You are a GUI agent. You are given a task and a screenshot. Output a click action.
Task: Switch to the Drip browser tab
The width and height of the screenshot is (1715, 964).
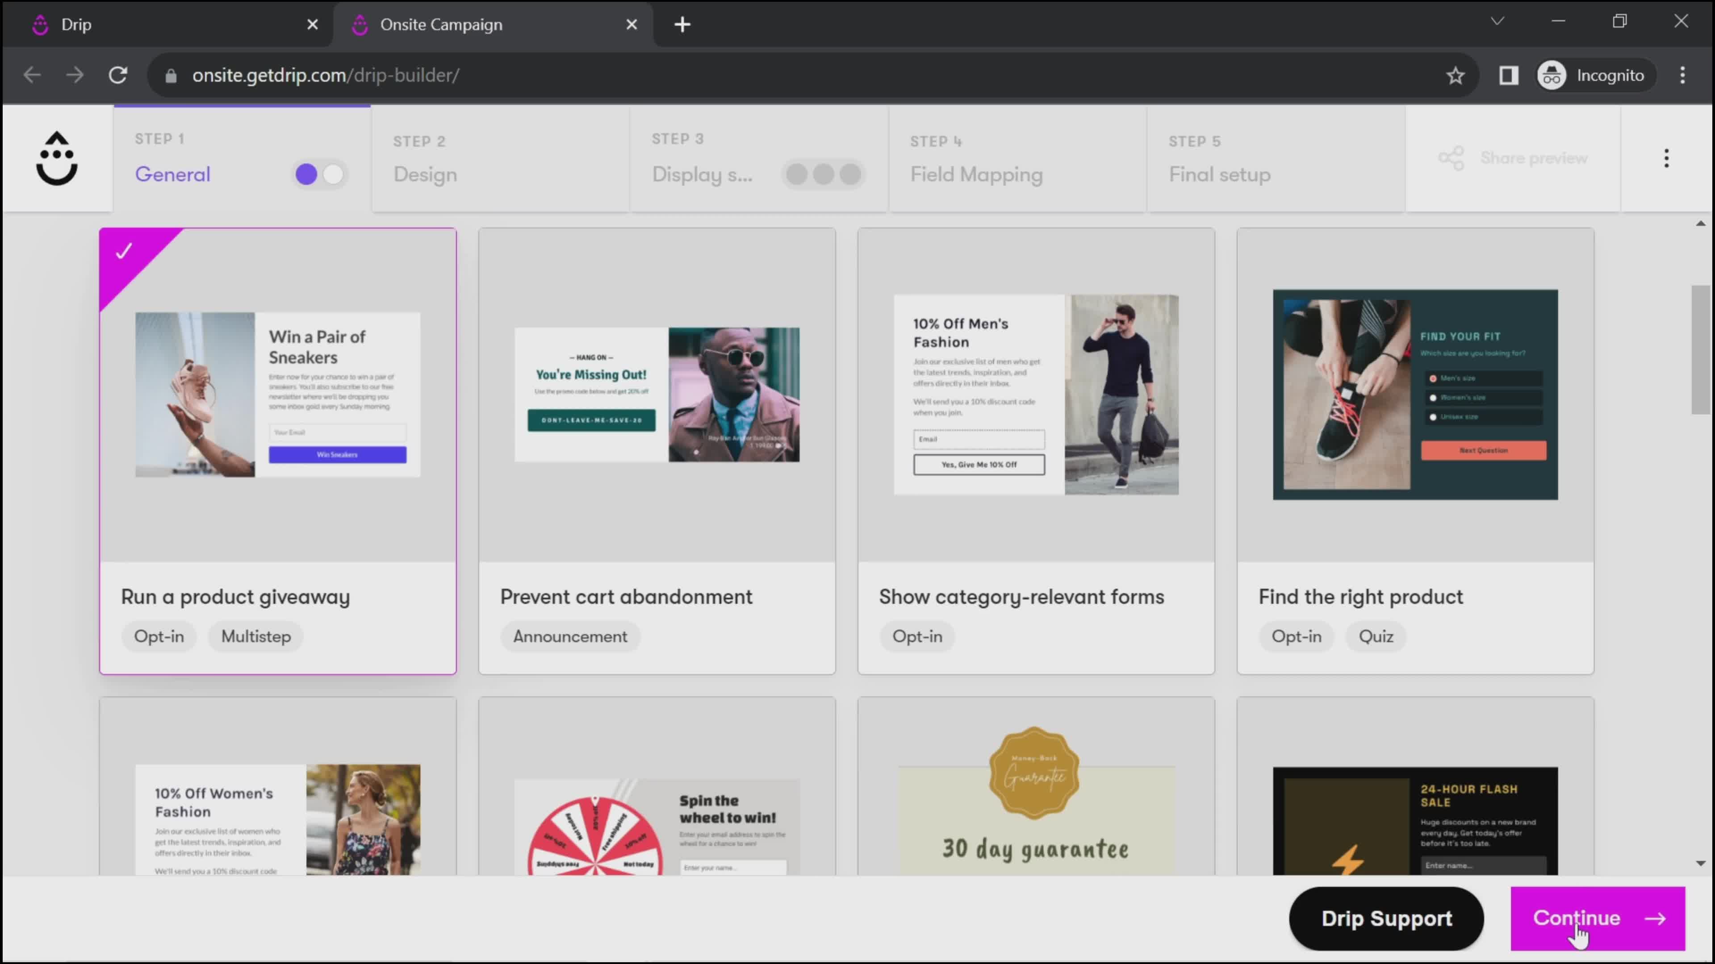pyautogui.click(x=167, y=25)
